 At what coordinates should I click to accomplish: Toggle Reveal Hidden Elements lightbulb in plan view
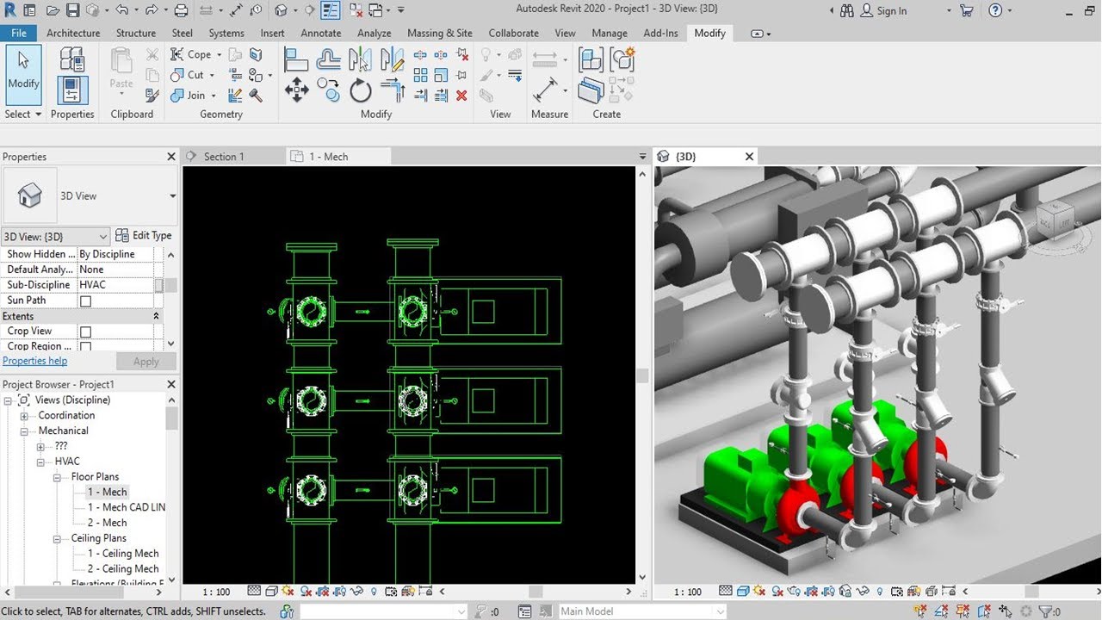[374, 592]
